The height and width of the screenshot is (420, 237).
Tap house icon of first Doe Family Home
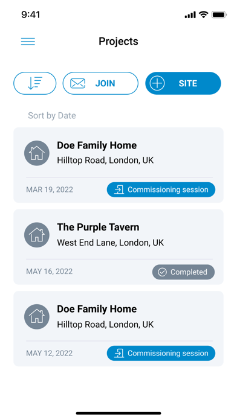(37, 153)
